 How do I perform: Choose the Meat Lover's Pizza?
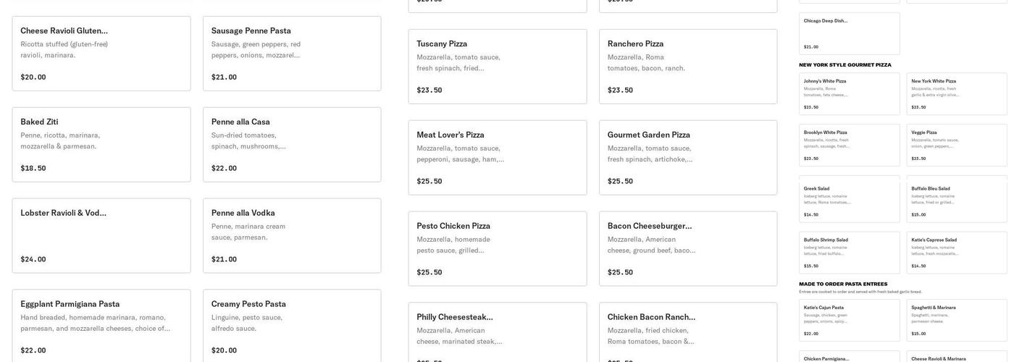coord(498,158)
